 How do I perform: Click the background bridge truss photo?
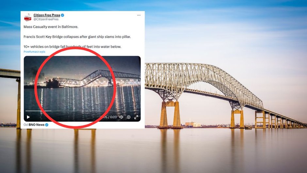point(203,82)
